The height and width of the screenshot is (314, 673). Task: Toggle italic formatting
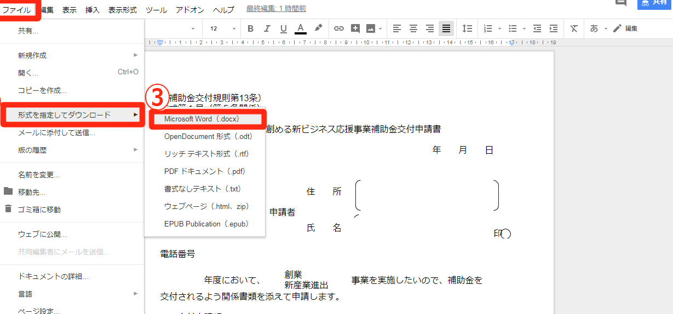tap(267, 28)
